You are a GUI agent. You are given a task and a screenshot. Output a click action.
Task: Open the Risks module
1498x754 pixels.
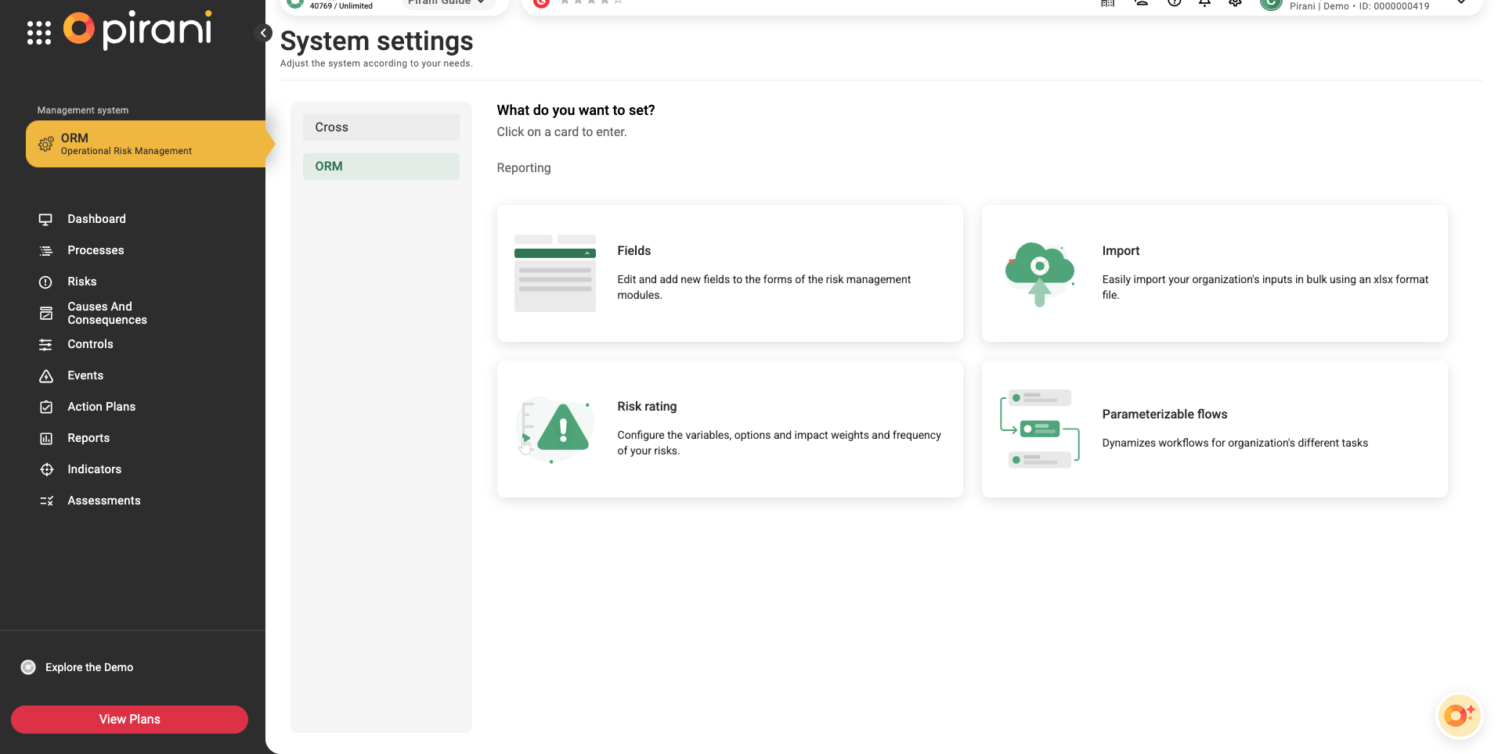coord(81,282)
